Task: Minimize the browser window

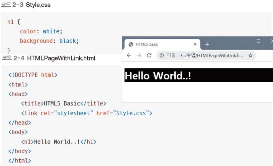Action: 244,41
